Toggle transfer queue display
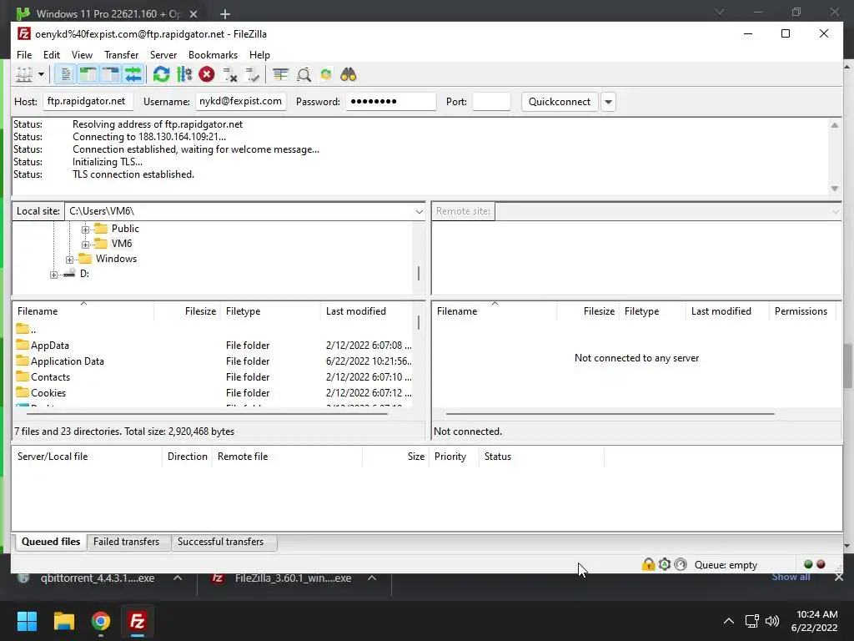Viewport: 854px width, 641px height. (133, 74)
